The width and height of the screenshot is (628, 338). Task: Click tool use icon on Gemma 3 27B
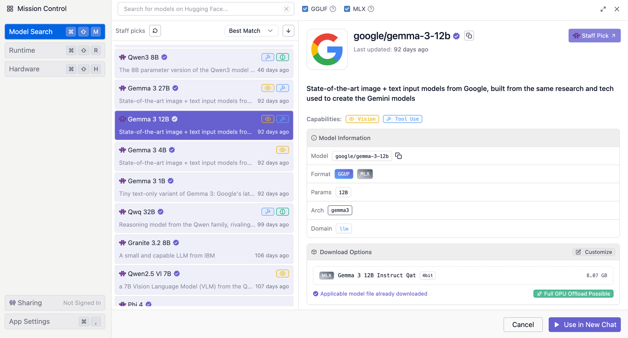(283, 88)
